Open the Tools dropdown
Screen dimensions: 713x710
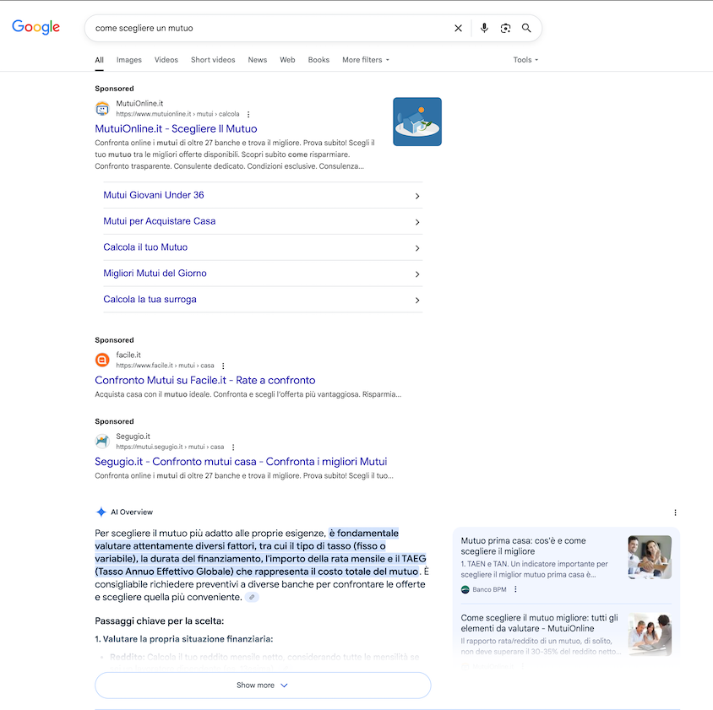(525, 60)
